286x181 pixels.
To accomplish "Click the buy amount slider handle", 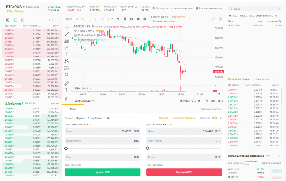I will pos(66,148).
